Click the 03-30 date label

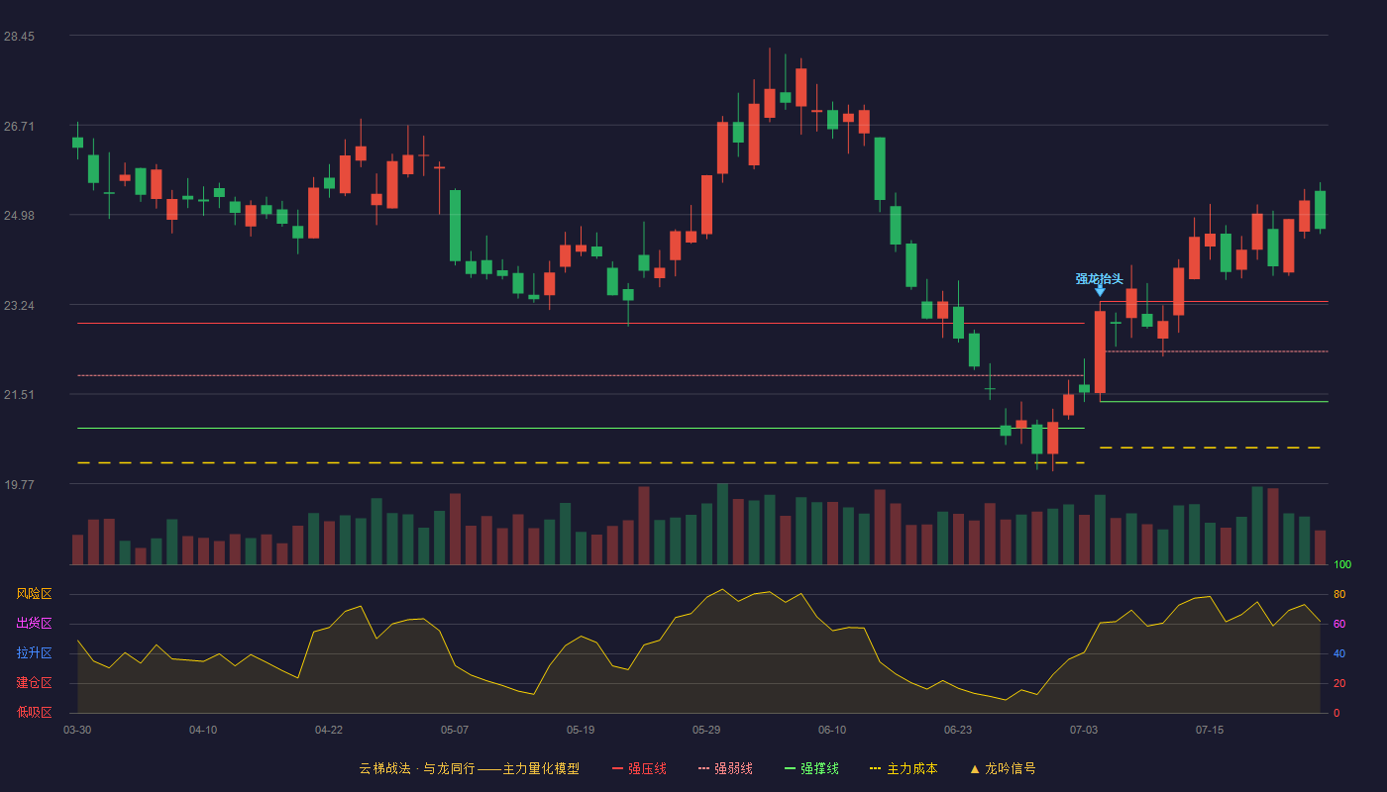[77, 730]
